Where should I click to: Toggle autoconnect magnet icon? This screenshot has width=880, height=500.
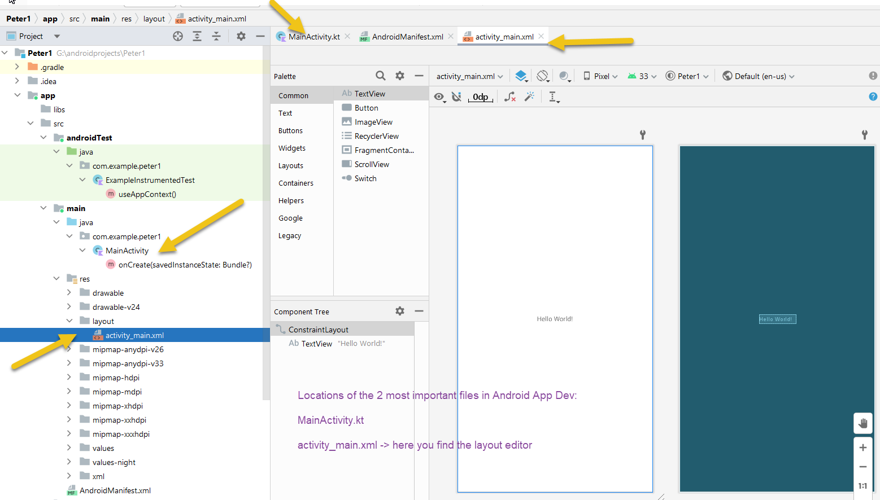pos(456,97)
